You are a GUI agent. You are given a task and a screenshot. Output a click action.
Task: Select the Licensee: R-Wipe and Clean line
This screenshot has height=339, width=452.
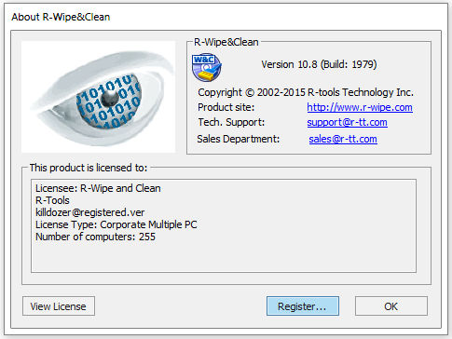pyautogui.click(x=98, y=188)
